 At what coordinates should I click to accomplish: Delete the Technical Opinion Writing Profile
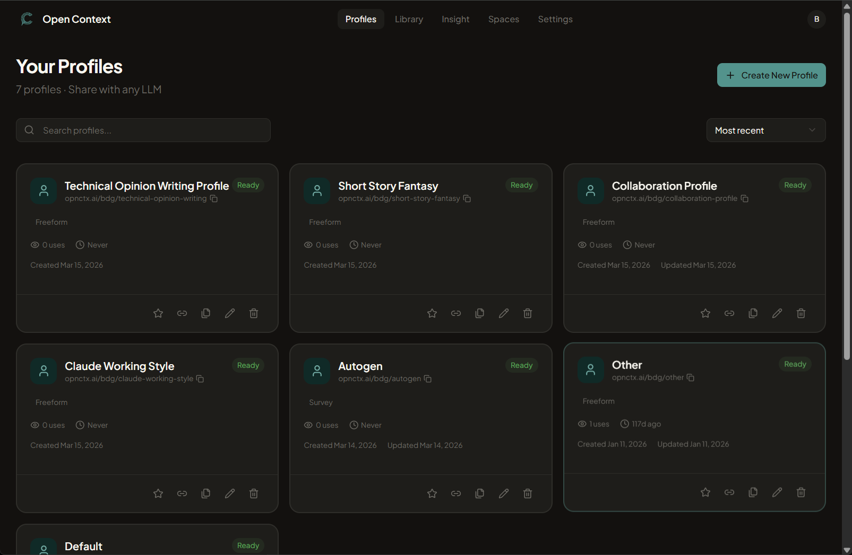[x=254, y=313]
